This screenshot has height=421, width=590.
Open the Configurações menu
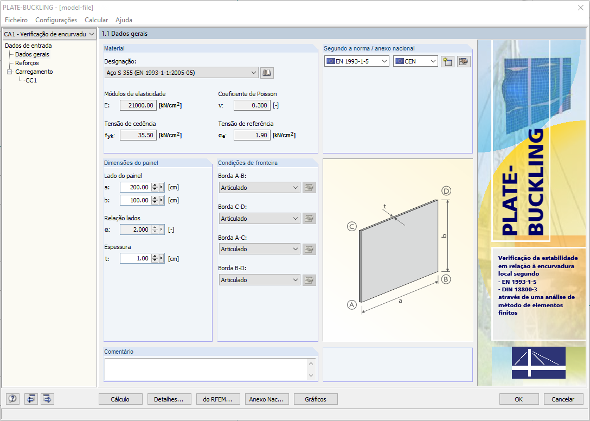[56, 20]
